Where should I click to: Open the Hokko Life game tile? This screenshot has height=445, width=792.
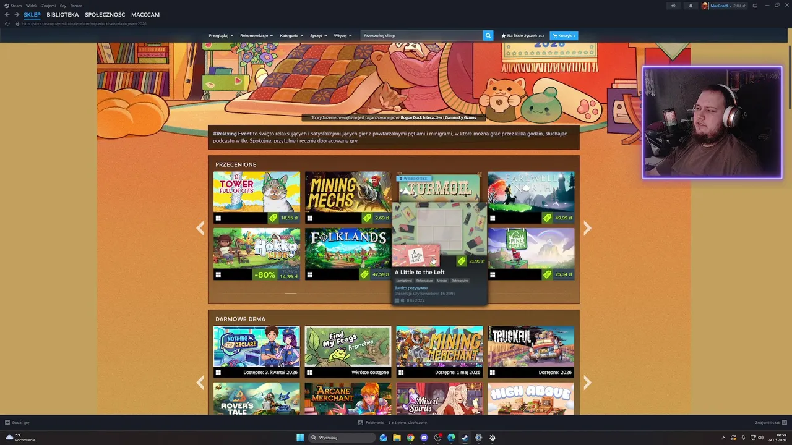pos(257,254)
